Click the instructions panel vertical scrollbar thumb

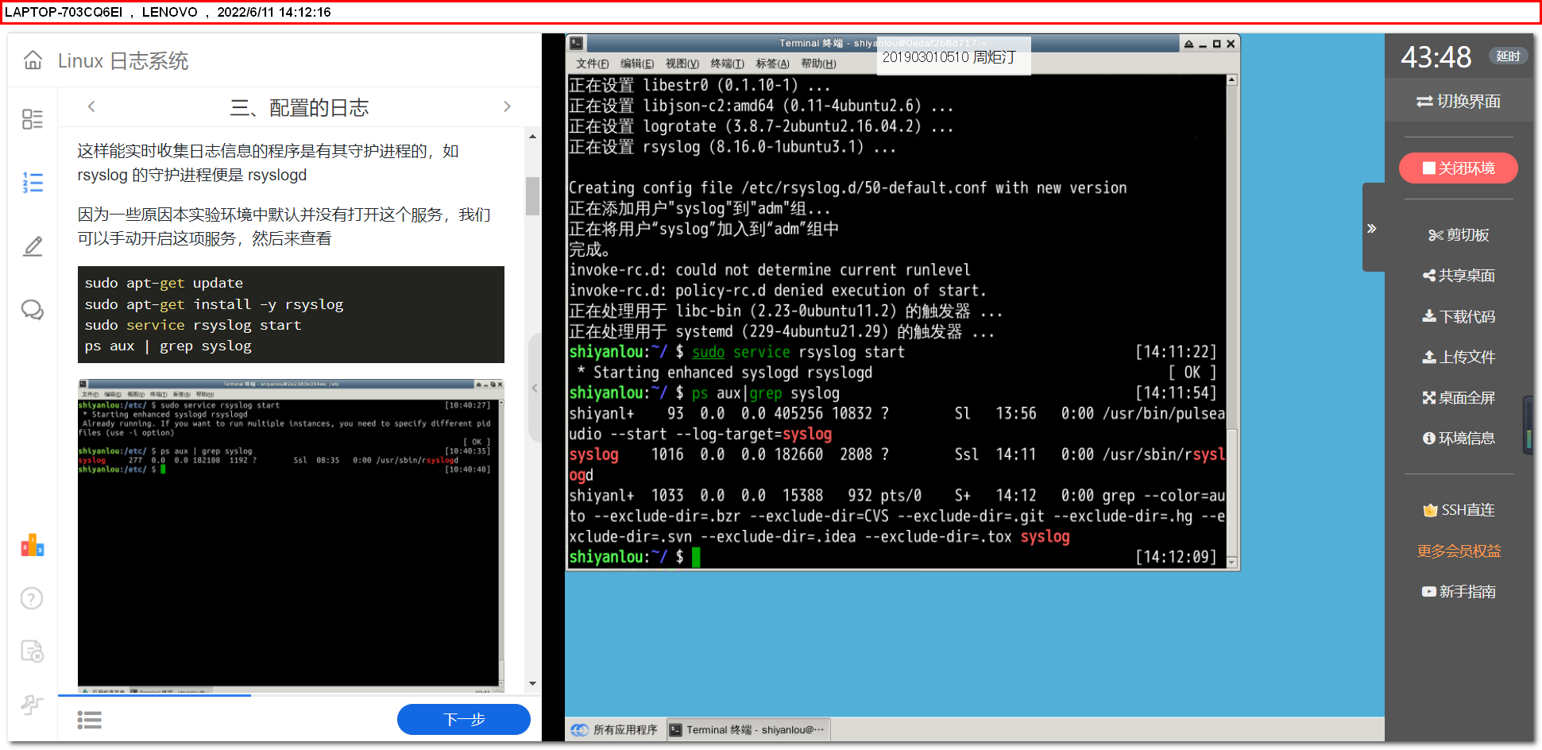[532, 195]
